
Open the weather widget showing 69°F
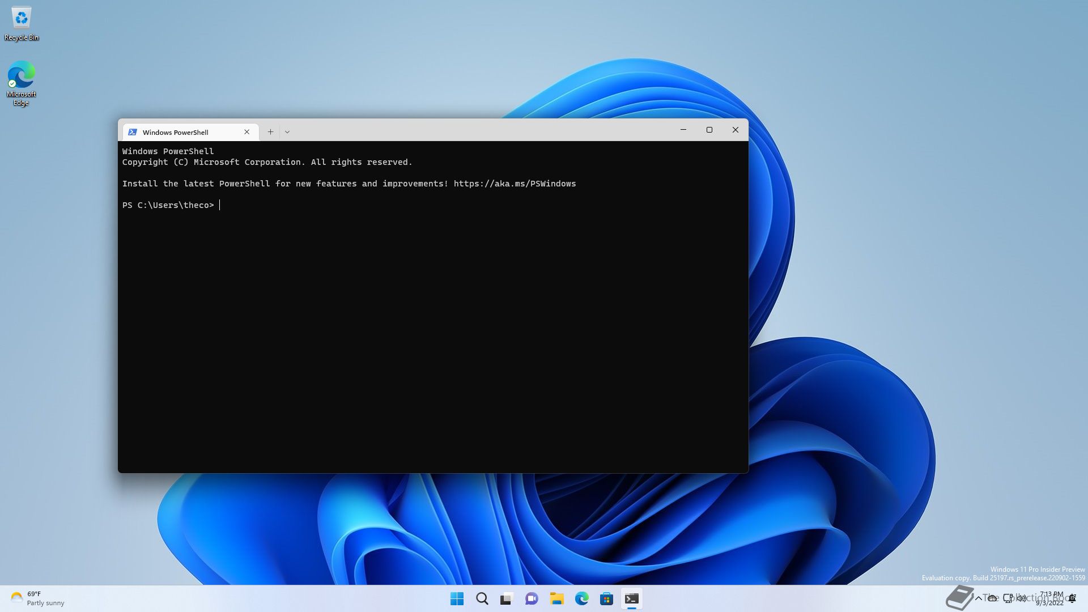pyautogui.click(x=37, y=598)
